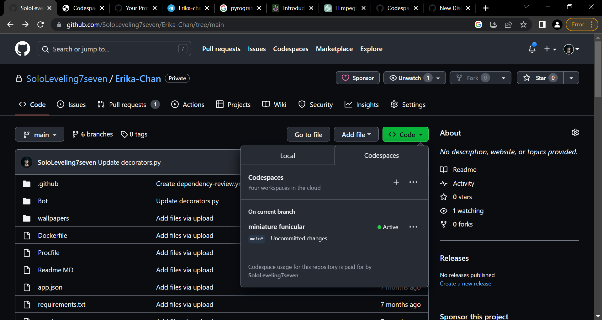Screen dimensions: 602x320
Task: View site info lock icon in address bar
Action: coord(59,24)
